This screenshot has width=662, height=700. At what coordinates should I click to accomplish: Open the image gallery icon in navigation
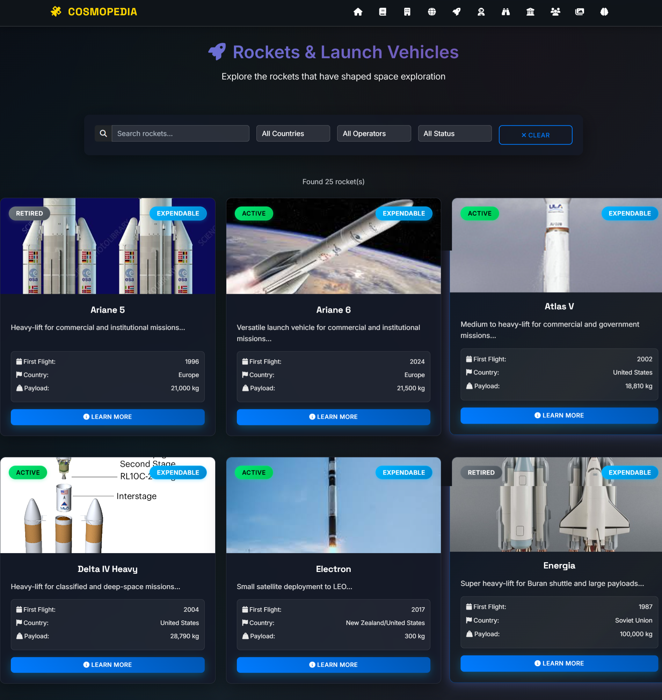pyautogui.click(x=580, y=12)
